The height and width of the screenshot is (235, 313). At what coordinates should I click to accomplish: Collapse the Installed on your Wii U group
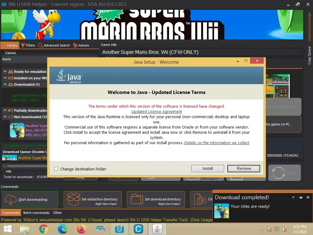[5, 78]
